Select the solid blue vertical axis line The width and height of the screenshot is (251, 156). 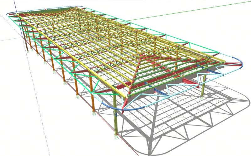[x=18, y=18]
